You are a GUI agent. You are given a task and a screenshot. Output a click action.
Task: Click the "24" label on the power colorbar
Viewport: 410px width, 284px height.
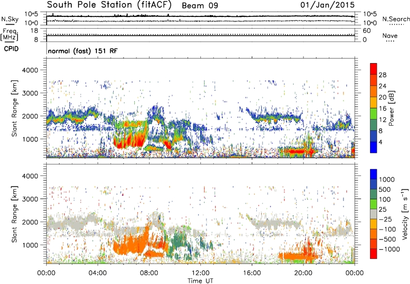tap(382, 86)
